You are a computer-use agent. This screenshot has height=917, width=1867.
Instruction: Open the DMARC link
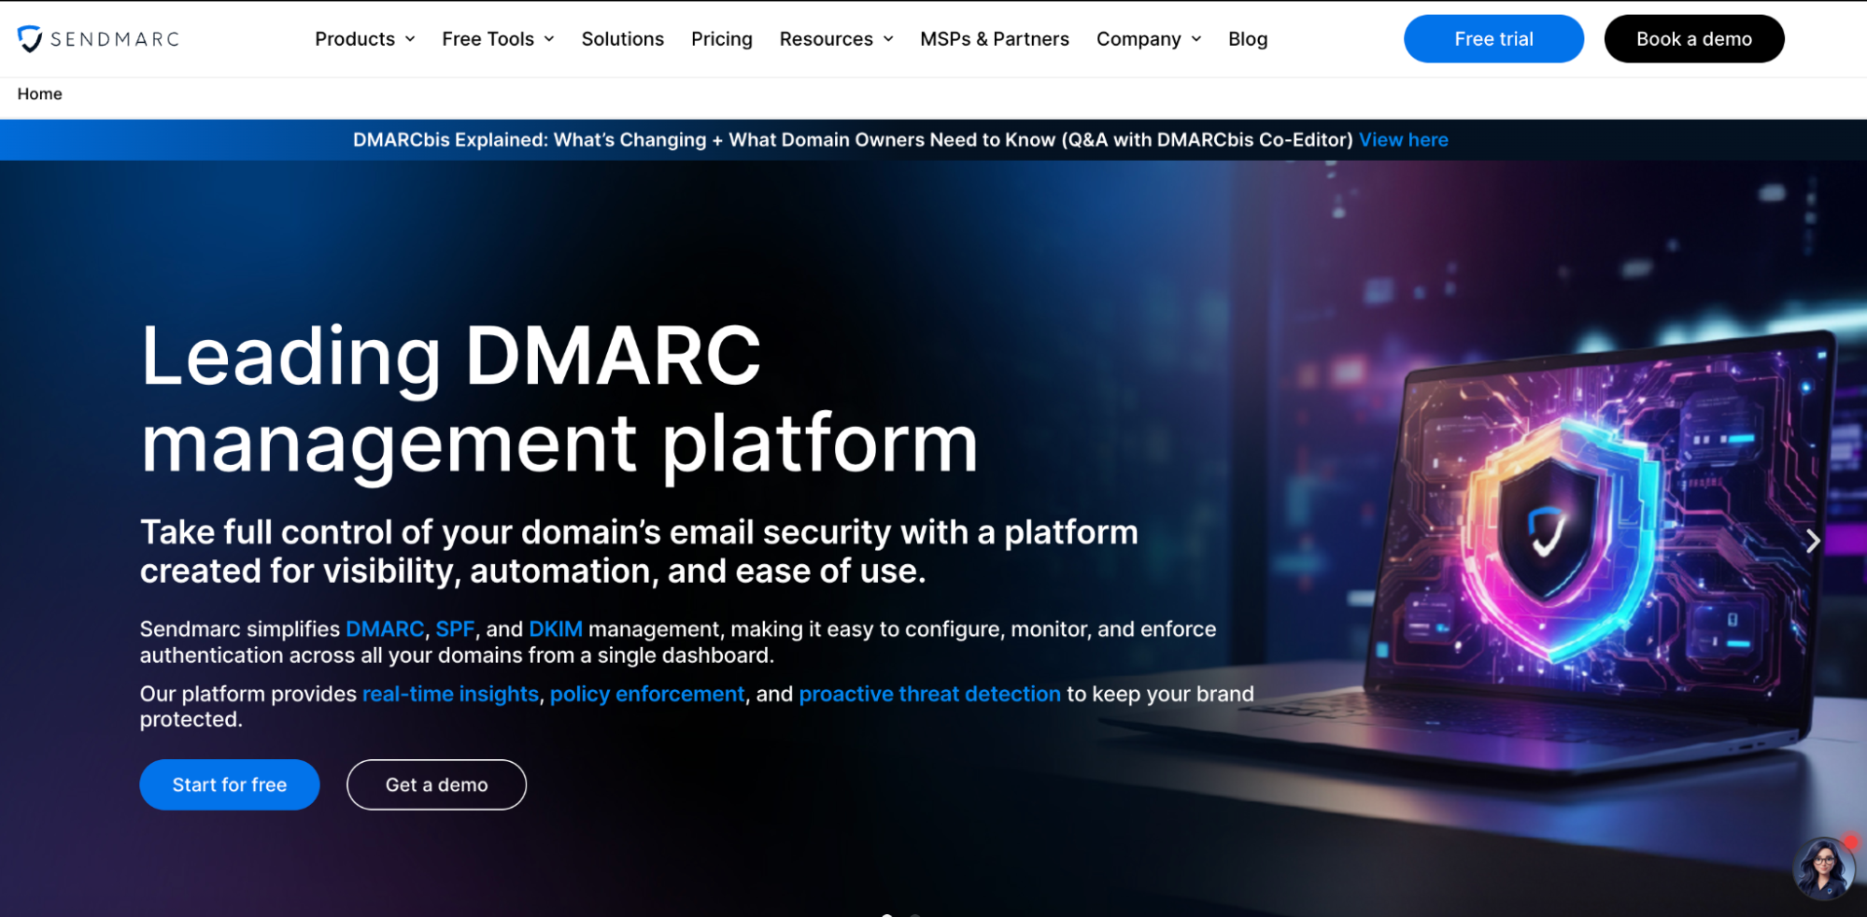[x=385, y=629]
